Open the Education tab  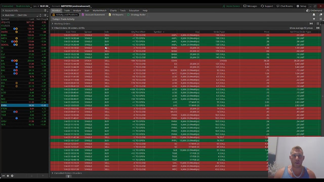(x=134, y=11)
